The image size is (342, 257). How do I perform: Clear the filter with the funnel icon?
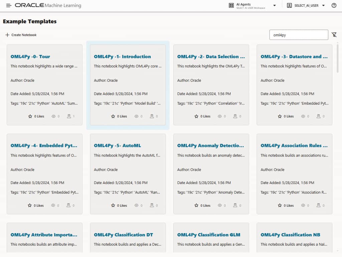pos(334,35)
